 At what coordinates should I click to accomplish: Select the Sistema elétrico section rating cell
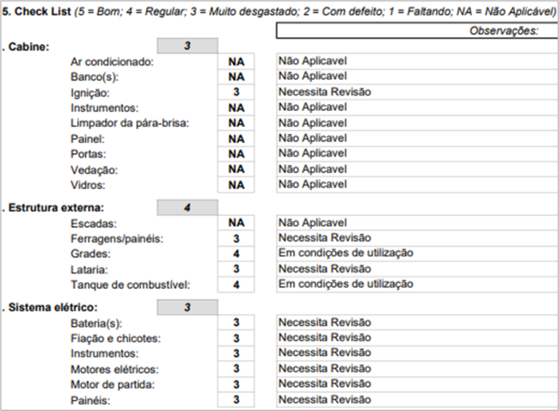[x=187, y=307]
